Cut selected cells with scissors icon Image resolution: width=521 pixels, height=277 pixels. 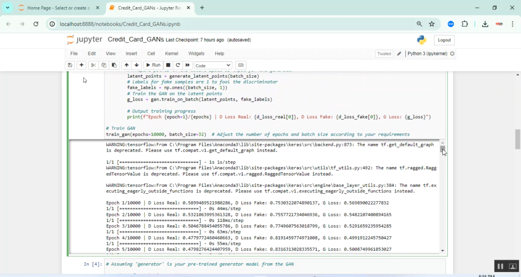(x=93, y=65)
